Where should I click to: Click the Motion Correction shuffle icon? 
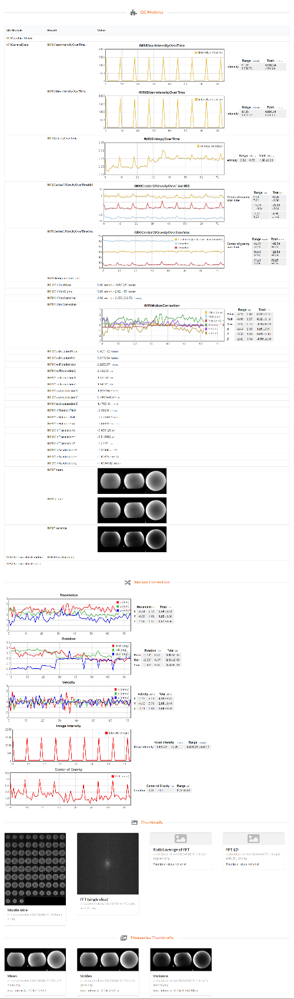click(128, 582)
